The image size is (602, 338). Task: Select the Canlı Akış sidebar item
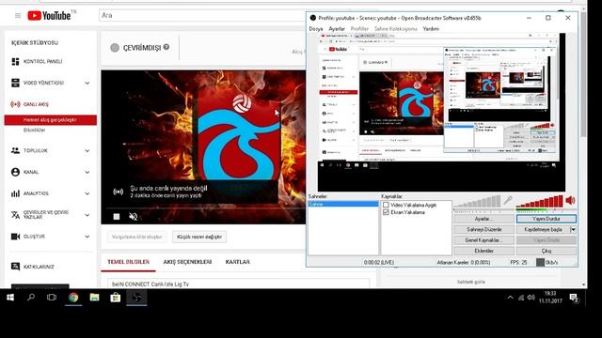(36, 104)
